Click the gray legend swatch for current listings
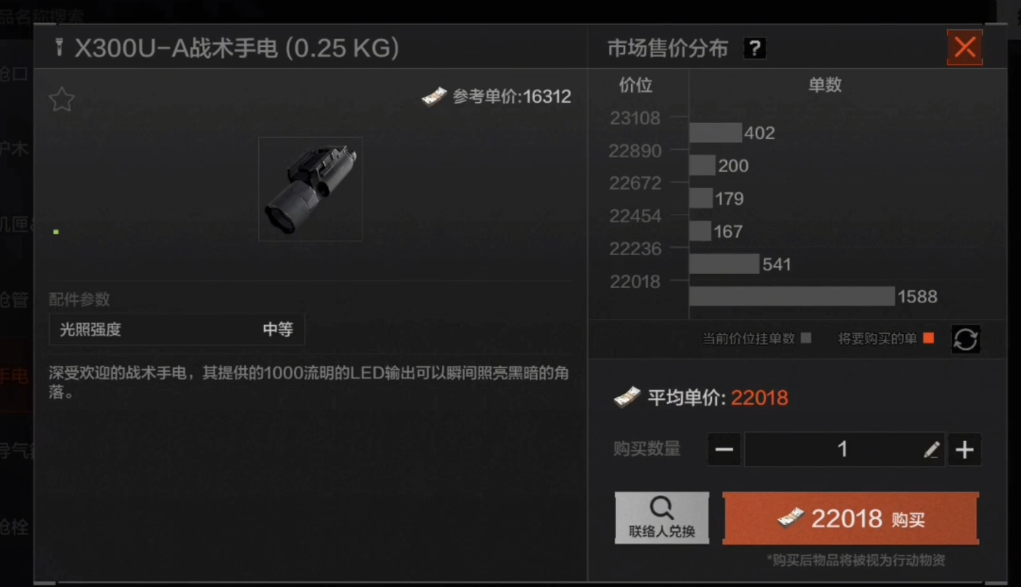 pos(806,338)
